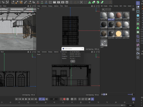The height and width of the screenshot is (107, 143).
Task: Open the timeline dope sheet icon
Action: [x=133, y=99]
